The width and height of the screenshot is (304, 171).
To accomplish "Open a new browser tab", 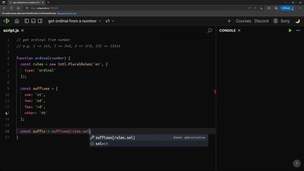I will click(48, 2).
